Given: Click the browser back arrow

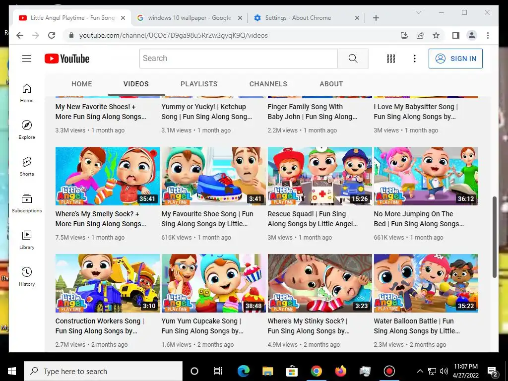Looking at the screenshot, I should pos(20,35).
